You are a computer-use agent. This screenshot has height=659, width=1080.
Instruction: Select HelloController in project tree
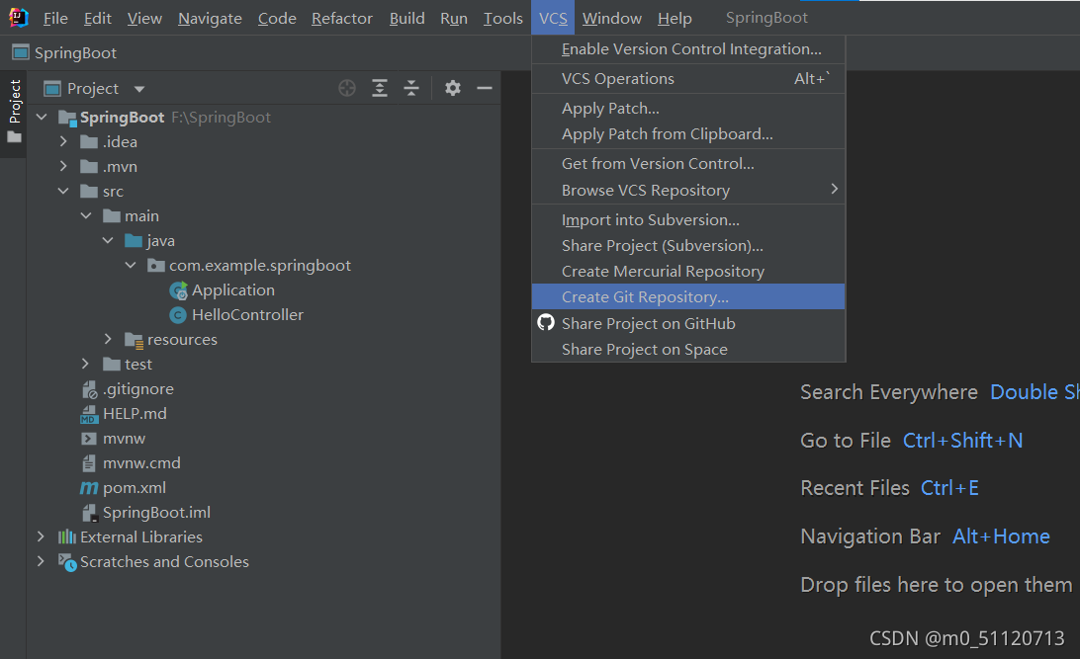pos(247,315)
